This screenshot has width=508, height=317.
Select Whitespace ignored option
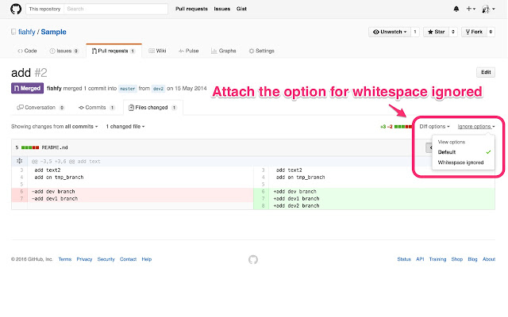(464, 162)
